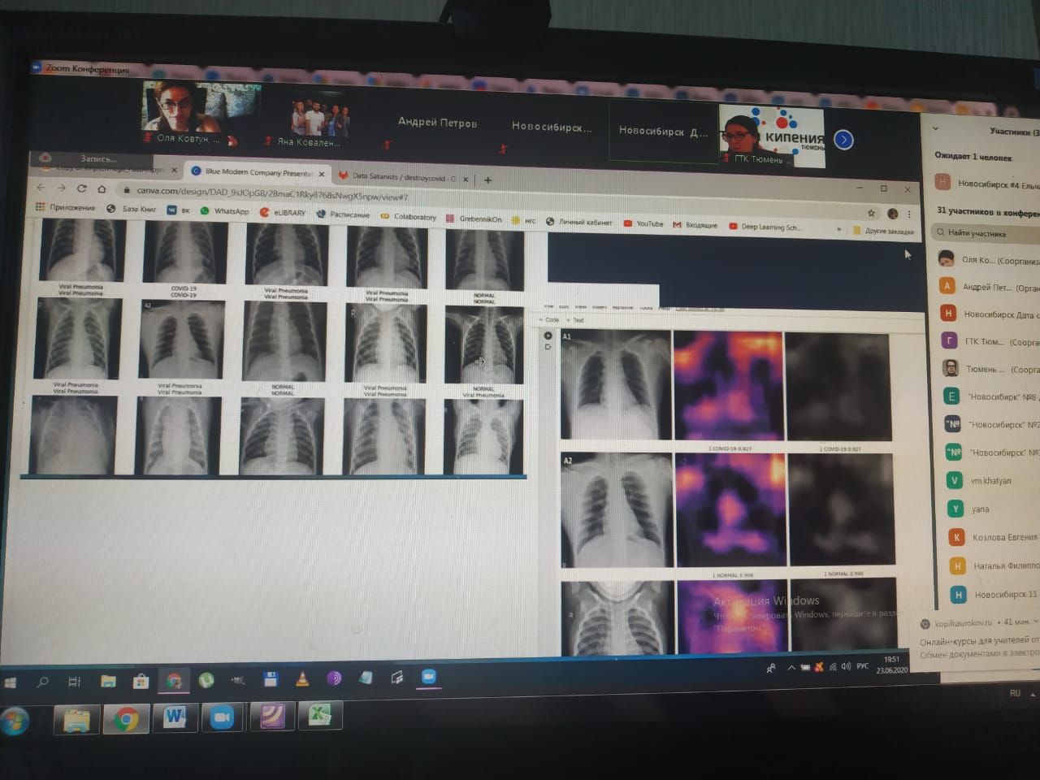This screenshot has width=1040, height=780.
Task: Select waiting Новосибирск #4 participant
Action: coord(987,184)
